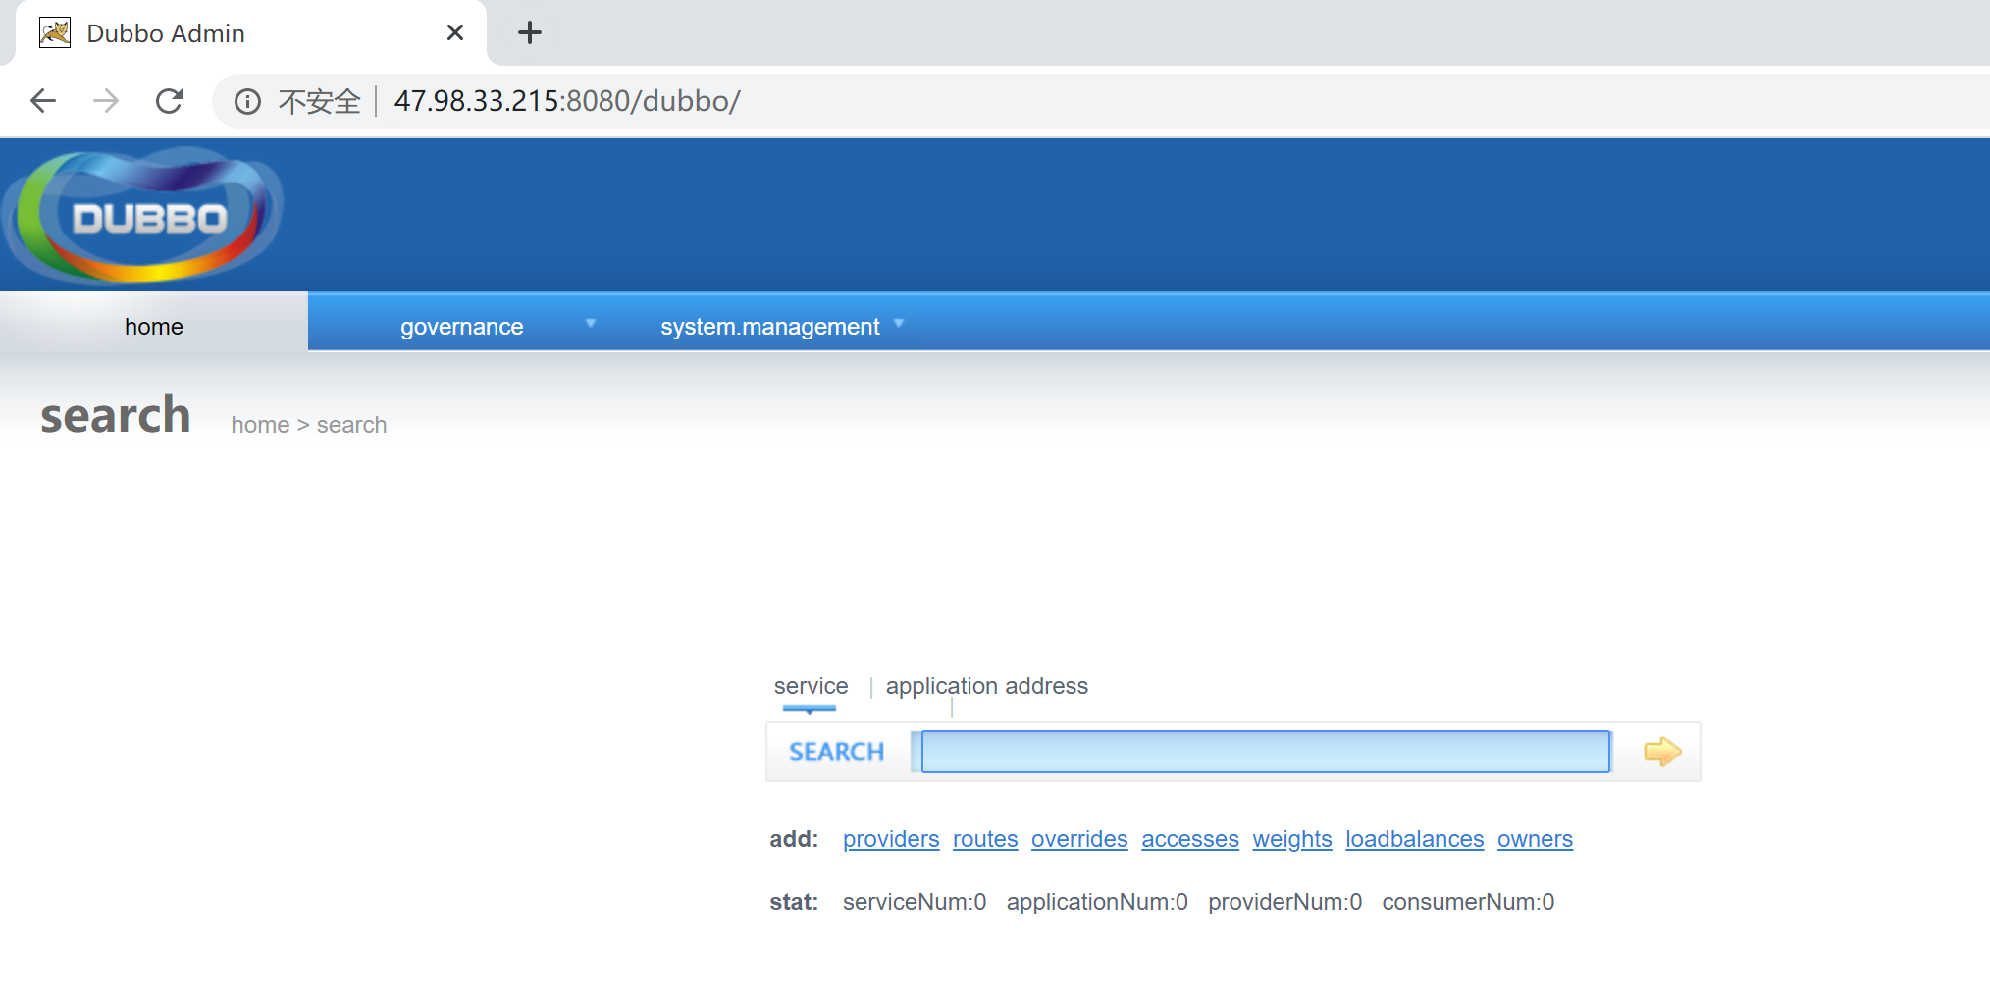Open the routes add link
1990x991 pixels.
[x=985, y=839]
